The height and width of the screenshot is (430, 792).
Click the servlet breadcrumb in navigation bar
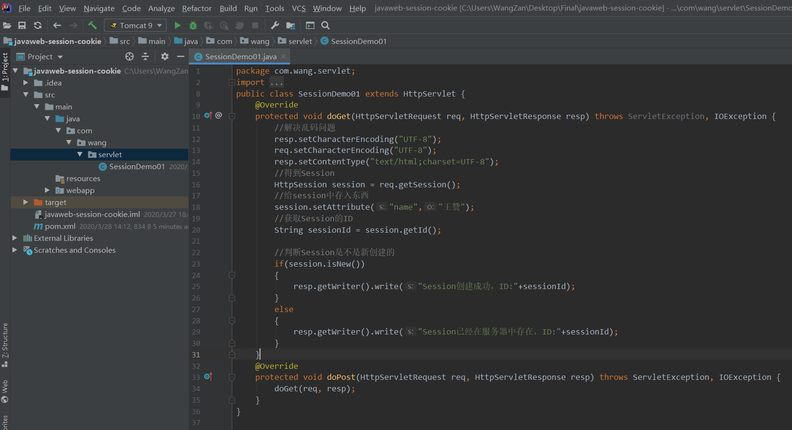click(x=300, y=41)
